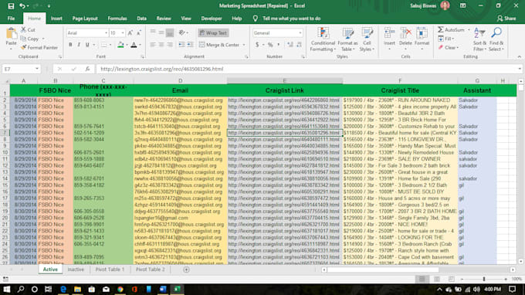Toggle Center horizontal alignment
Screen dimensions: 525x295
pyautogui.click(x=161, y=45)
